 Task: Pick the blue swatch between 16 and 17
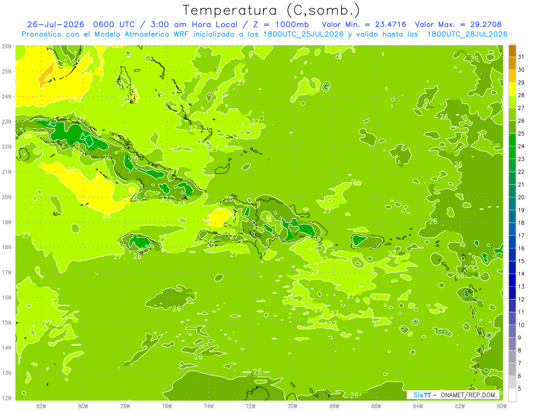pos(512,242)
